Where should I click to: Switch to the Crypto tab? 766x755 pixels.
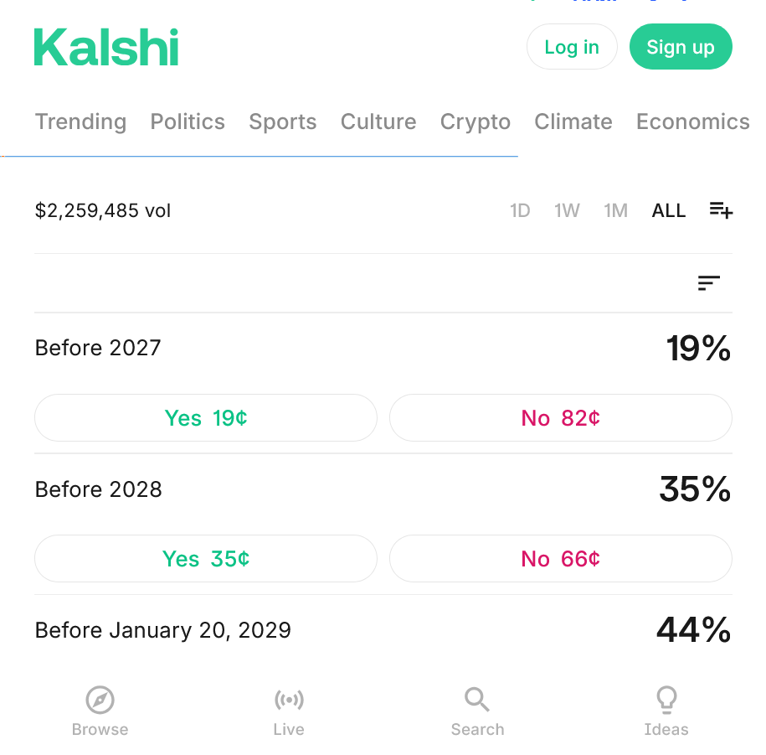[476, 122]
